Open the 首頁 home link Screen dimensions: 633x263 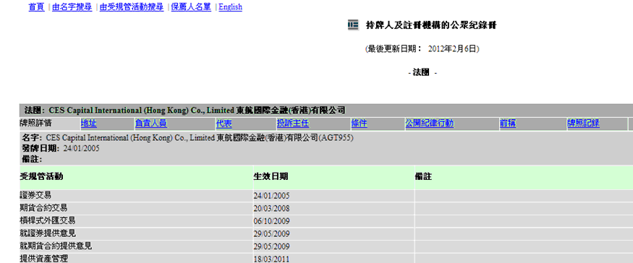pyautogui.click(x=36, y=7)
